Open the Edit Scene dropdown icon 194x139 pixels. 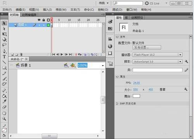tap(66, 65)
